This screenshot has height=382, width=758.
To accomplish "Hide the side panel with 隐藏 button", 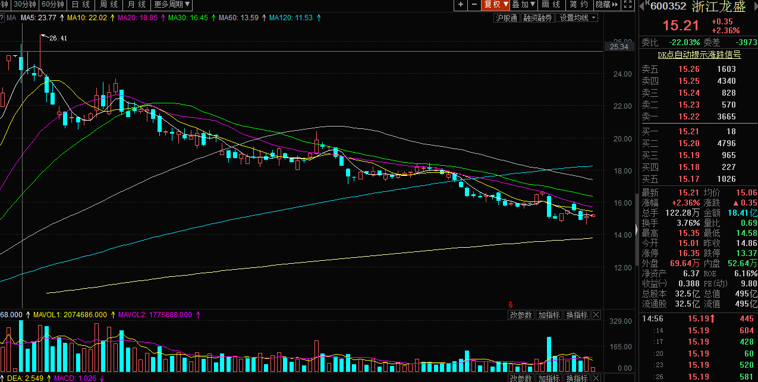I will tap(605, 5).
